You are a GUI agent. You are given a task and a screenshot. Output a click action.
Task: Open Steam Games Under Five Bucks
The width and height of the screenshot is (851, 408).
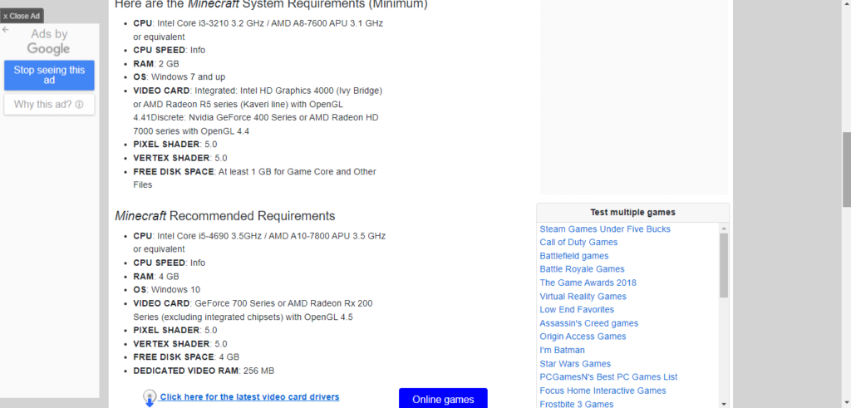(x=605, y=229)
